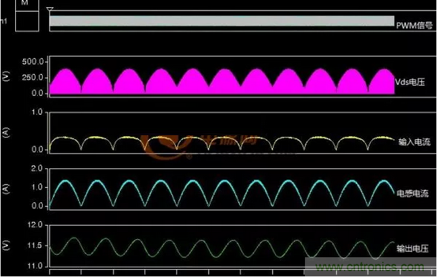Select the PWM信号 trace label
The width and height of the screenshot is (437, 277).
(x=414, y=26)
